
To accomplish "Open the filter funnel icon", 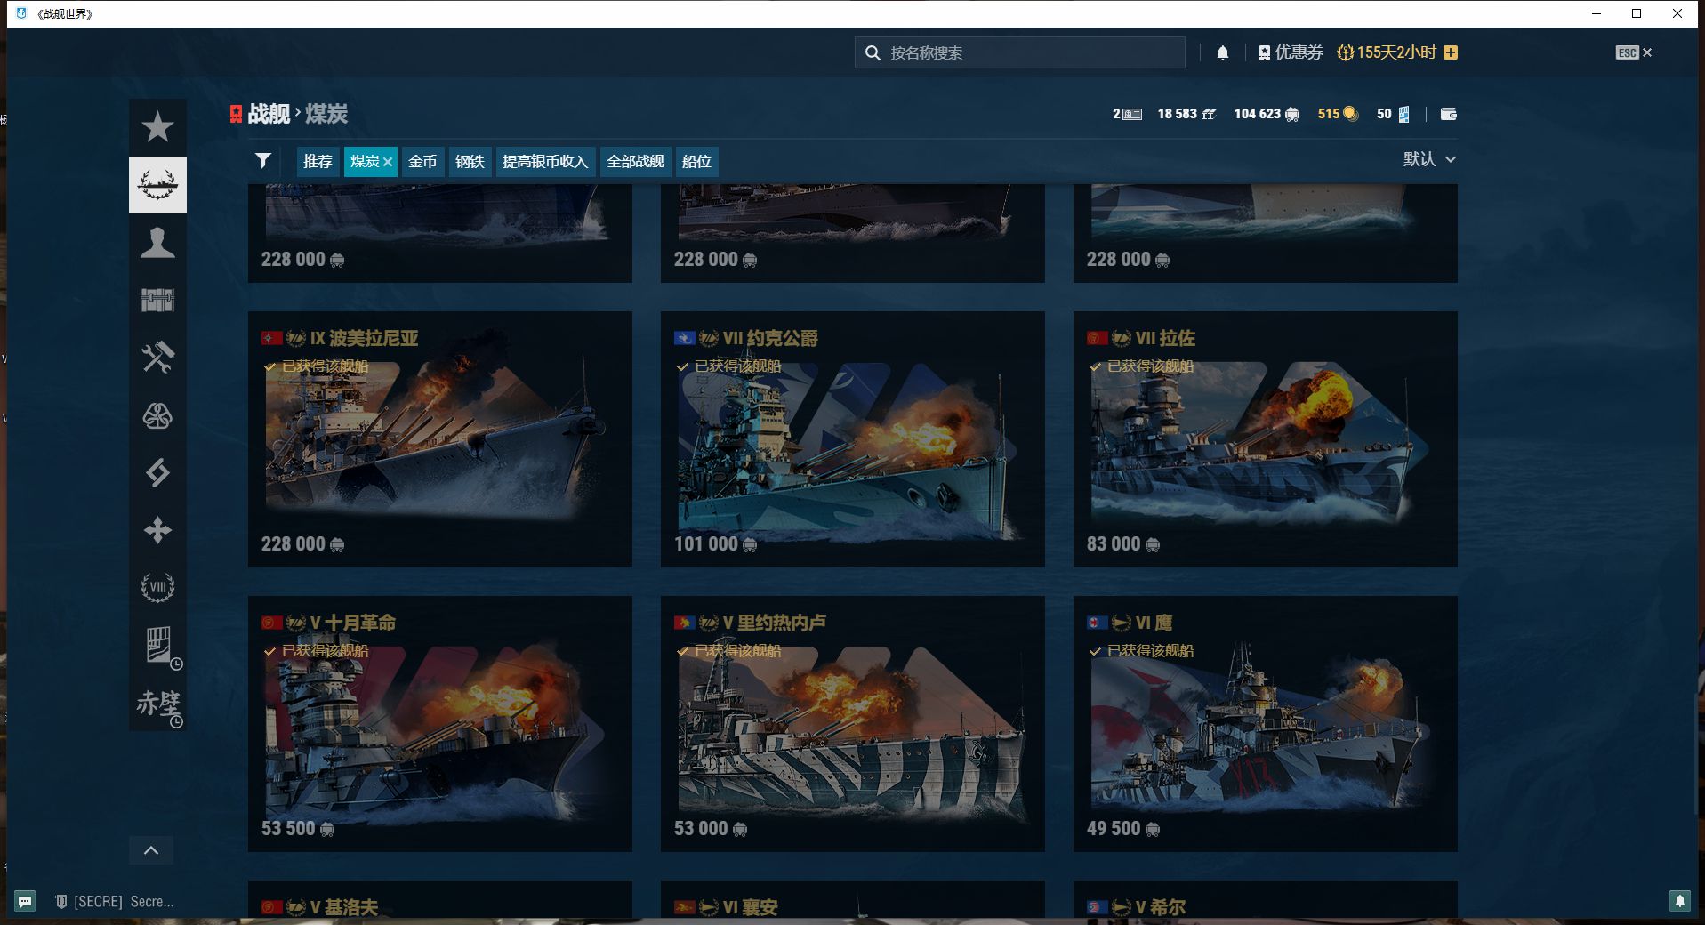I will 262,161.
